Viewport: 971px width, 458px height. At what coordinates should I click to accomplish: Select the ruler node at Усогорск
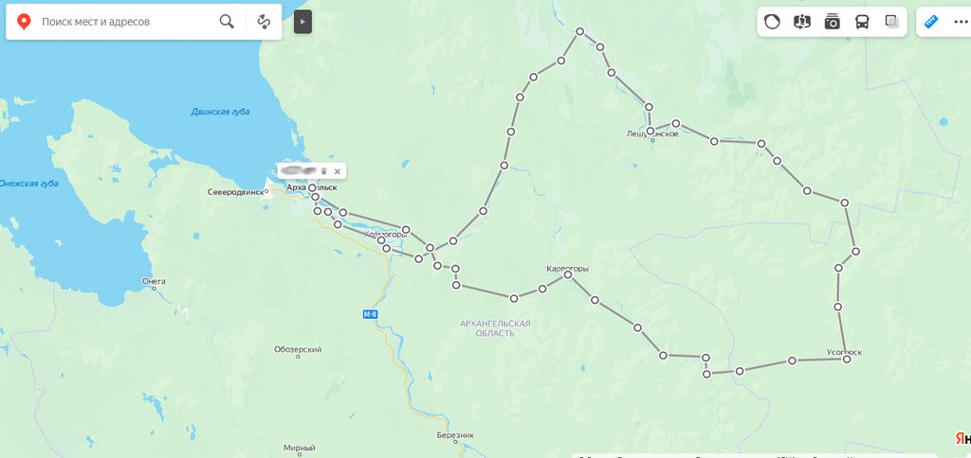[x=847, y=359]
